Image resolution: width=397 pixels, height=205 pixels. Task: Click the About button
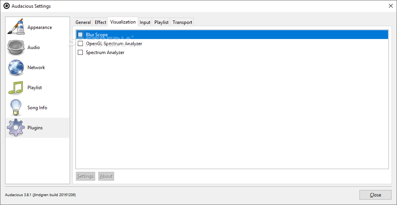tap(106, 176)
